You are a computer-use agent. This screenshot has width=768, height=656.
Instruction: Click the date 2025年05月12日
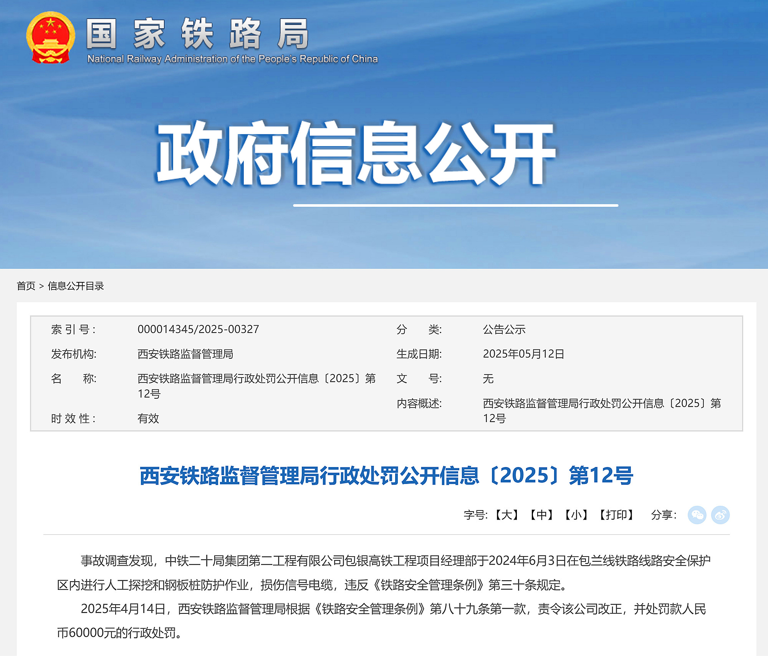(x=523, y=354)
